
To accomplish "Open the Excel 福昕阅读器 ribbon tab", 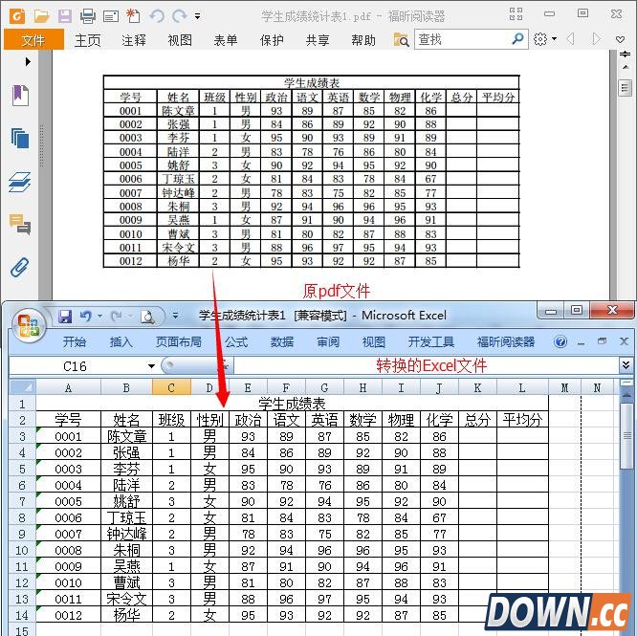I will pyautogui.click(x=506, y=342).
